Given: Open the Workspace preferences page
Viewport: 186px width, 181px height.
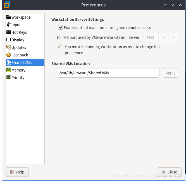Looking at the screenshot, I should [25, 17].
